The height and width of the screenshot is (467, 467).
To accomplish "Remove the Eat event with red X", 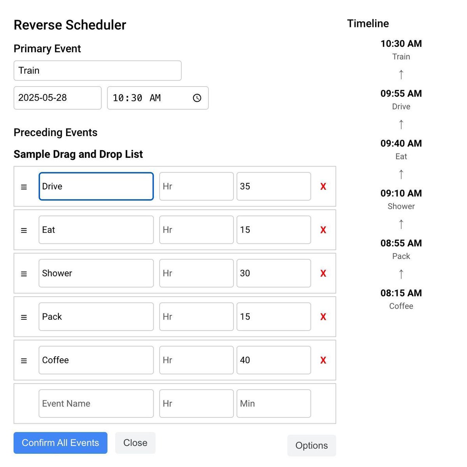I will [323, 230].
